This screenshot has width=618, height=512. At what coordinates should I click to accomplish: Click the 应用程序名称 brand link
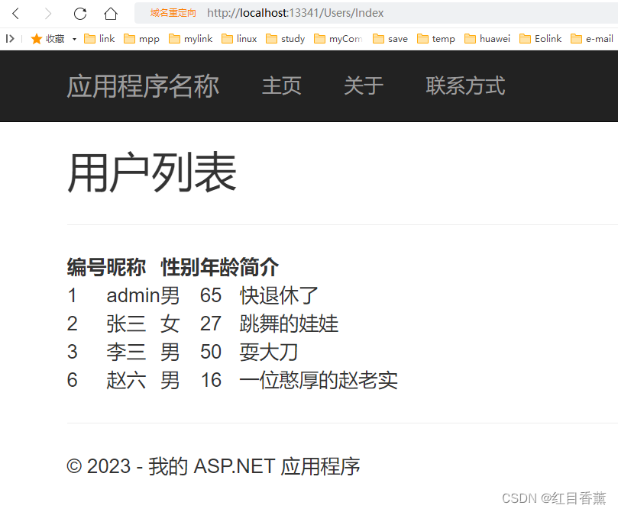(x=142, y=86)
